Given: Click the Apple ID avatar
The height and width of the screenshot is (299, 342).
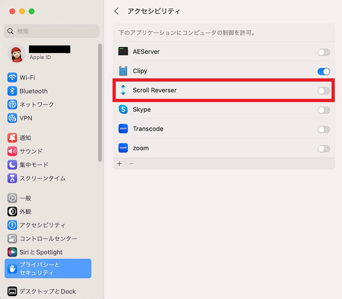Looking at the screenshot, I should click(17, 54).
